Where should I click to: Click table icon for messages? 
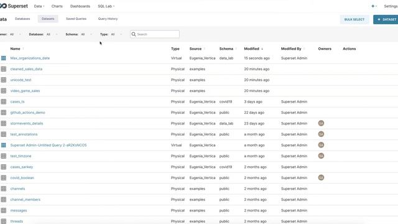[4, 210]
